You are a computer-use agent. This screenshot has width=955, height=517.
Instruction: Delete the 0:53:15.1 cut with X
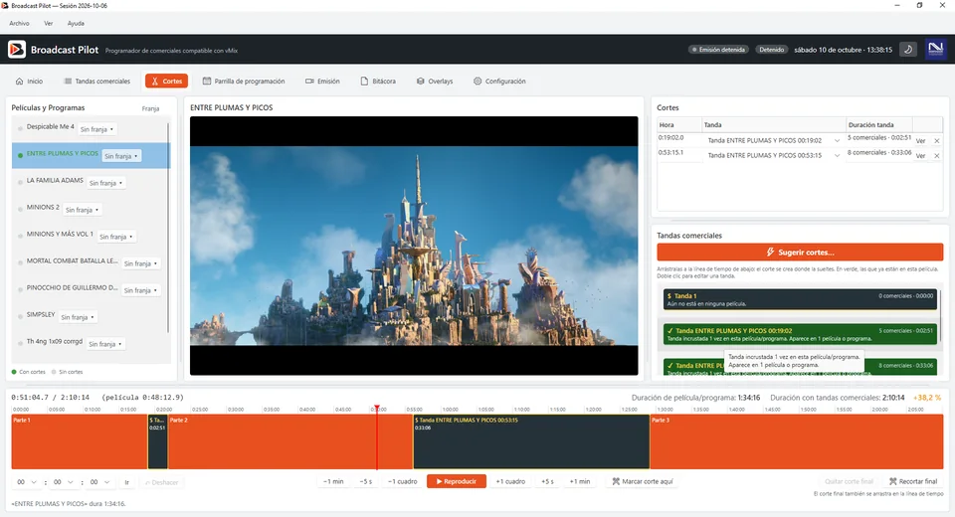(x=937, y=156)
